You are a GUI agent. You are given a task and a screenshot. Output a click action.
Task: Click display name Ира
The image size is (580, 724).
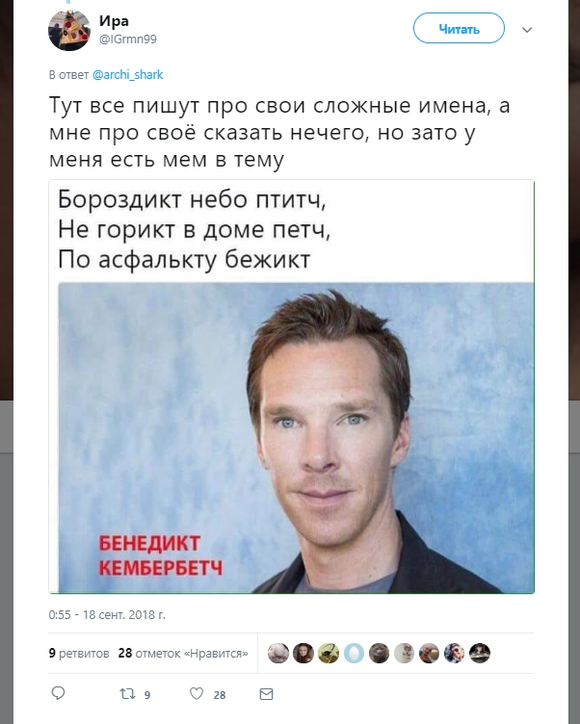[x=114, y=21]
